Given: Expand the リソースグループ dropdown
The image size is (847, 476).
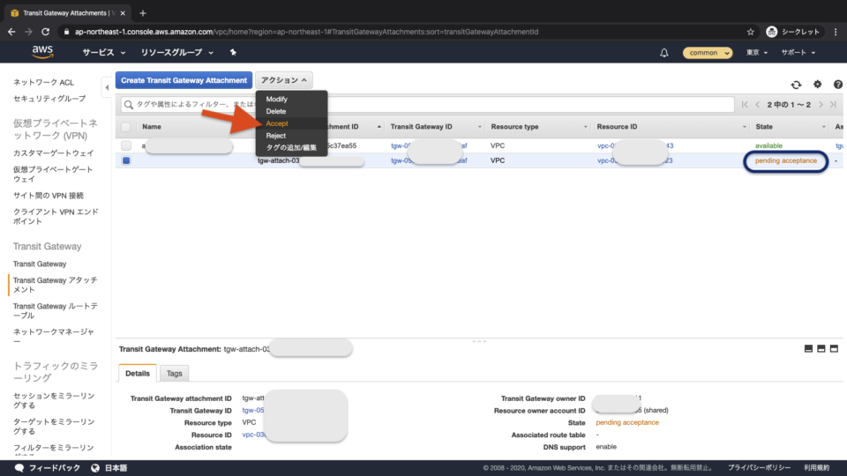Looking at the screenshot, I should [x=177, y=52].
